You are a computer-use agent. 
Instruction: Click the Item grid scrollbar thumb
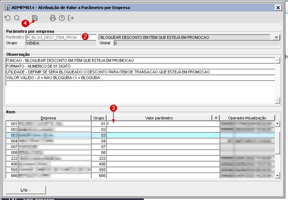[277, 143]
